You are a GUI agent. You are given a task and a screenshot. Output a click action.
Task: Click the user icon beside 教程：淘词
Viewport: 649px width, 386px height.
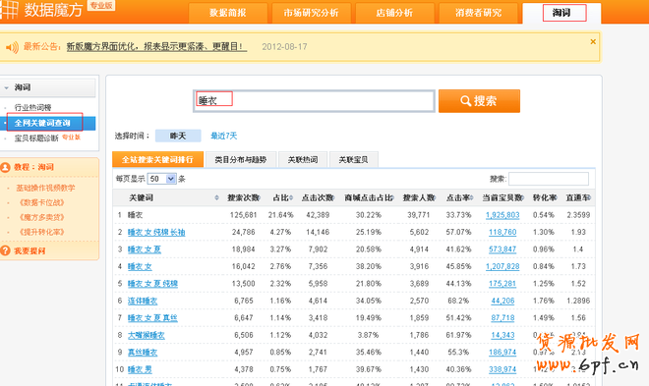pyautogui.click(x=5, y=167)
